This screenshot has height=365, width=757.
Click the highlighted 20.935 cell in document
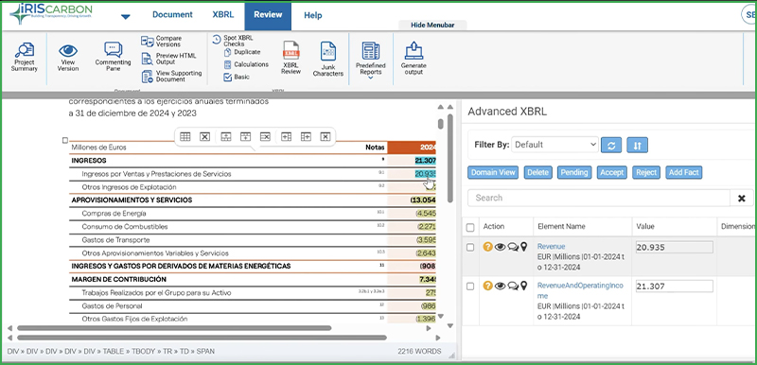pyautogui.click(x=425, y=174)
